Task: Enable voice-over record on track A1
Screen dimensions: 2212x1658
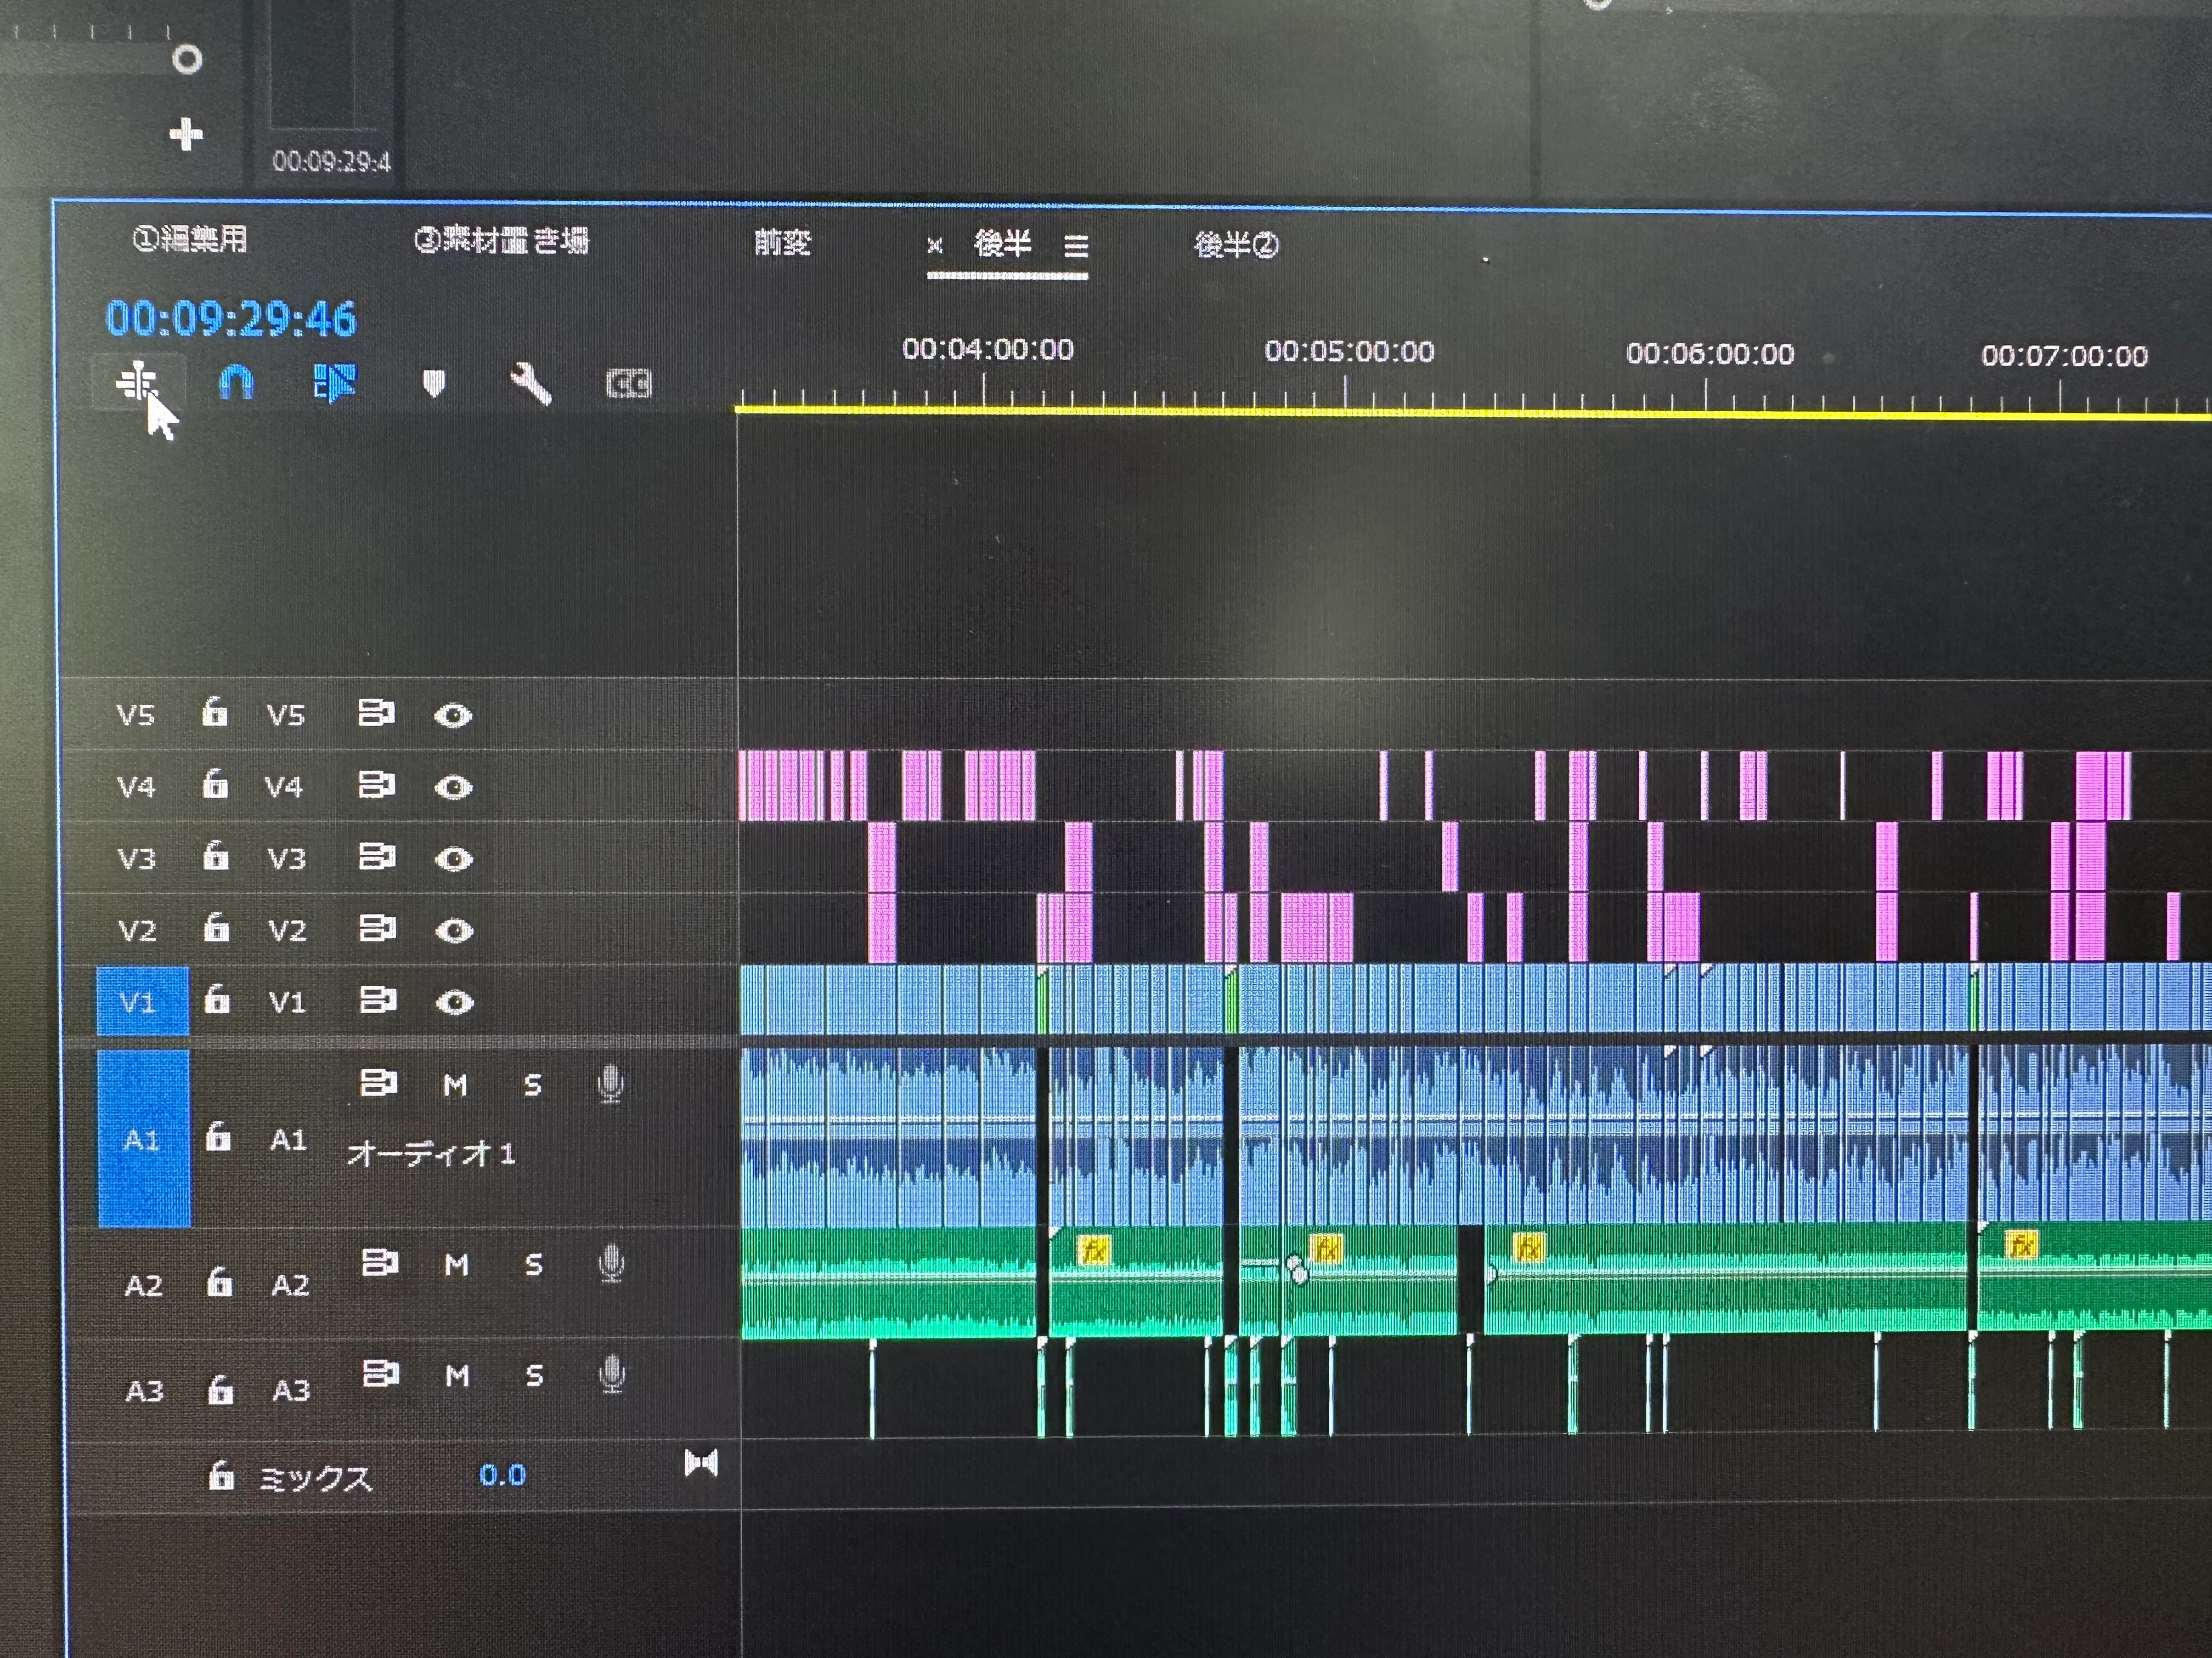Action: coord(610,1084)
